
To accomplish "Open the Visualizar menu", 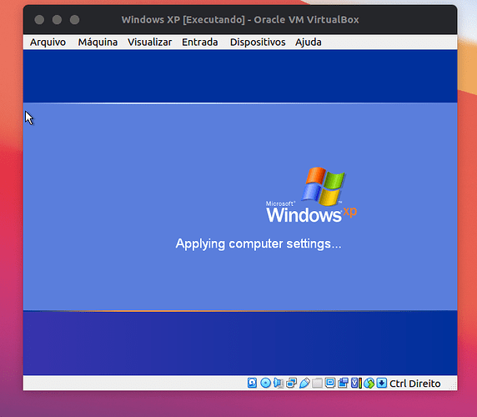I will [x=149, y=42].
